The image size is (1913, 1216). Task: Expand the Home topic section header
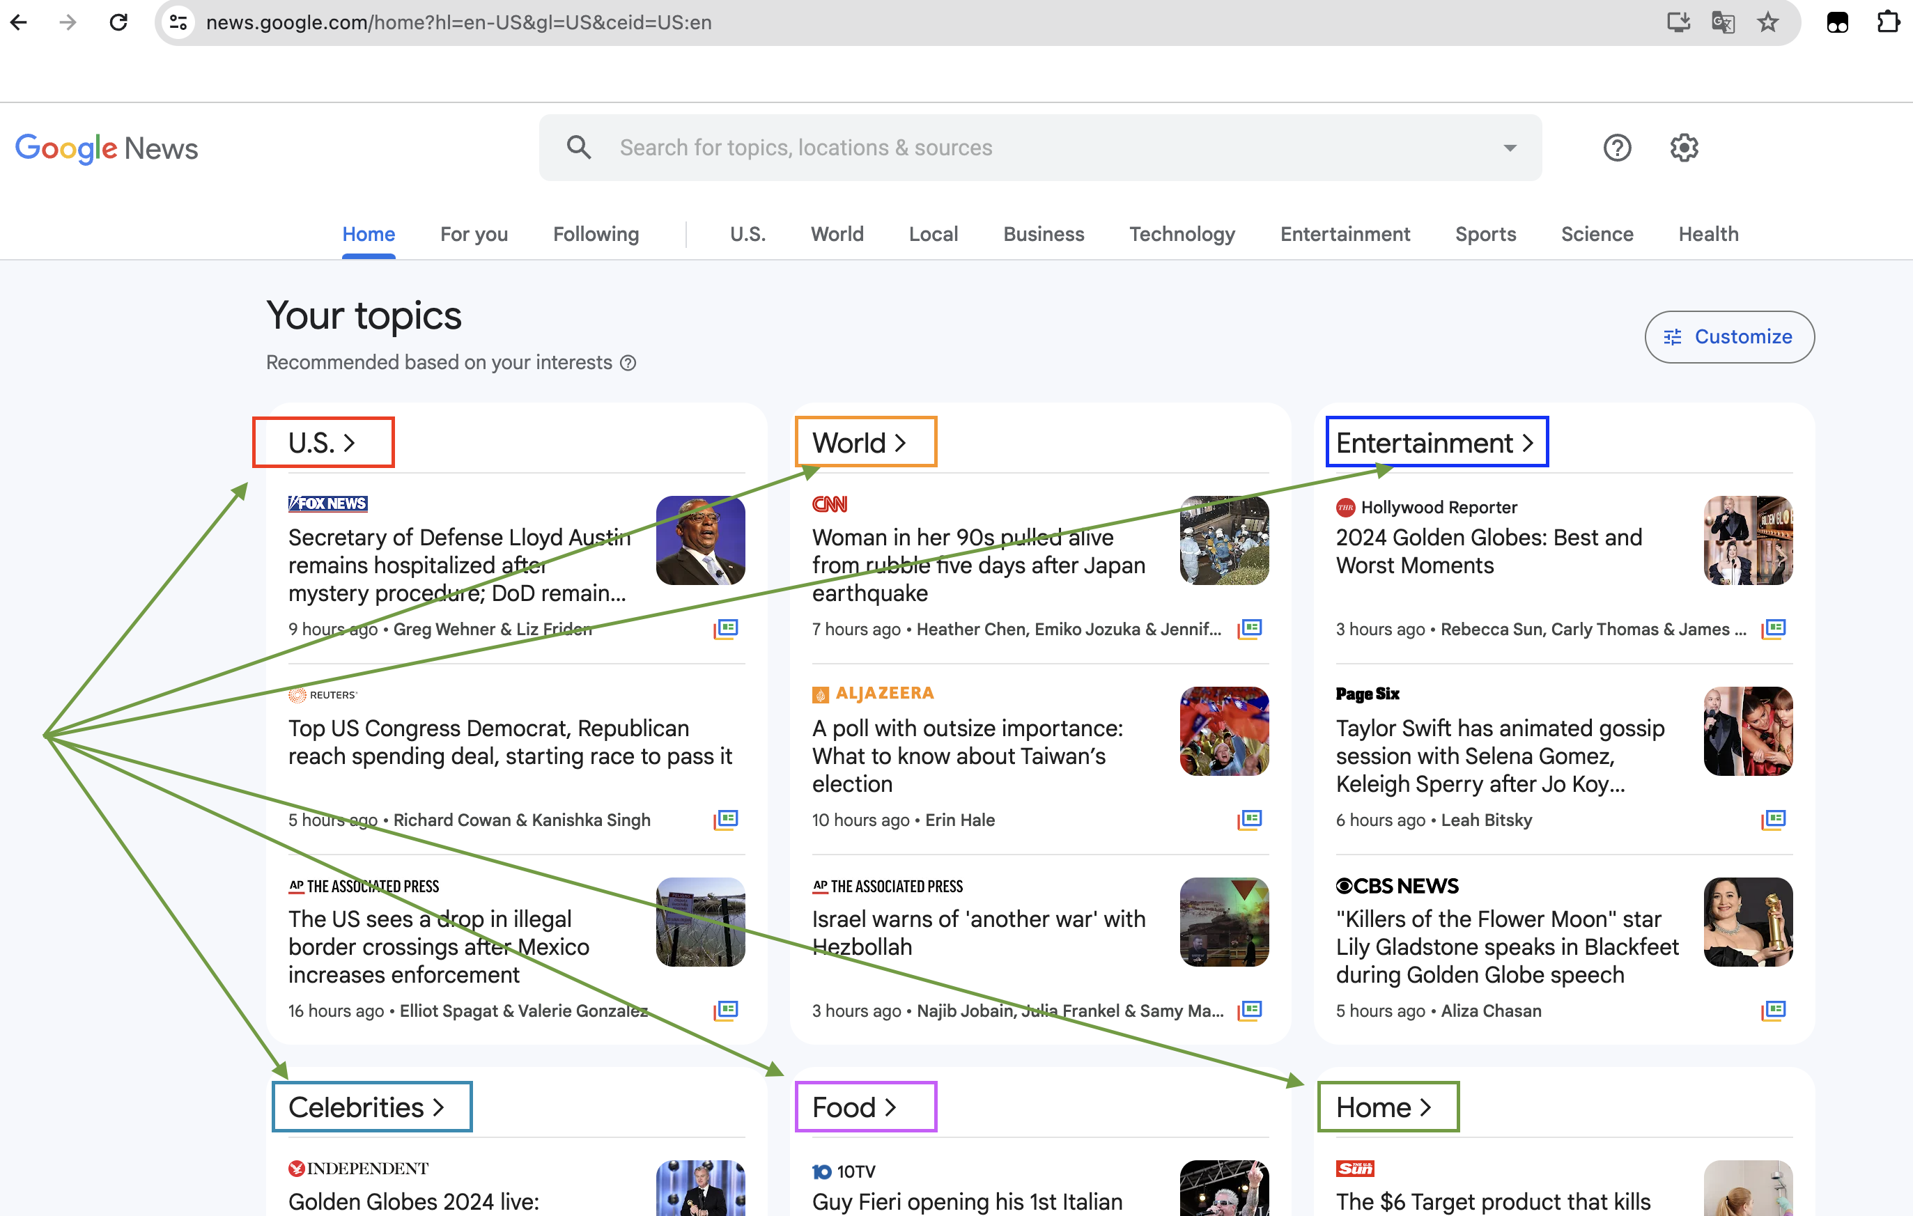[x=1383, y=1107]
